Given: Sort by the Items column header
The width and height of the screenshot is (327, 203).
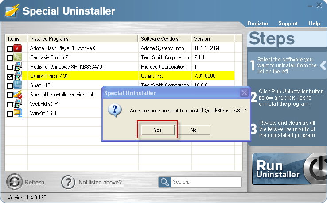Looking at the screenshot, I should click(x=16, y=39).
